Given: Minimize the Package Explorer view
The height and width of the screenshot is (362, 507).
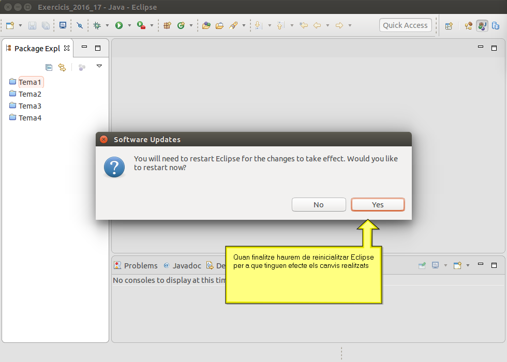Looking at the screenshot, I should click(x=84, y=47).
